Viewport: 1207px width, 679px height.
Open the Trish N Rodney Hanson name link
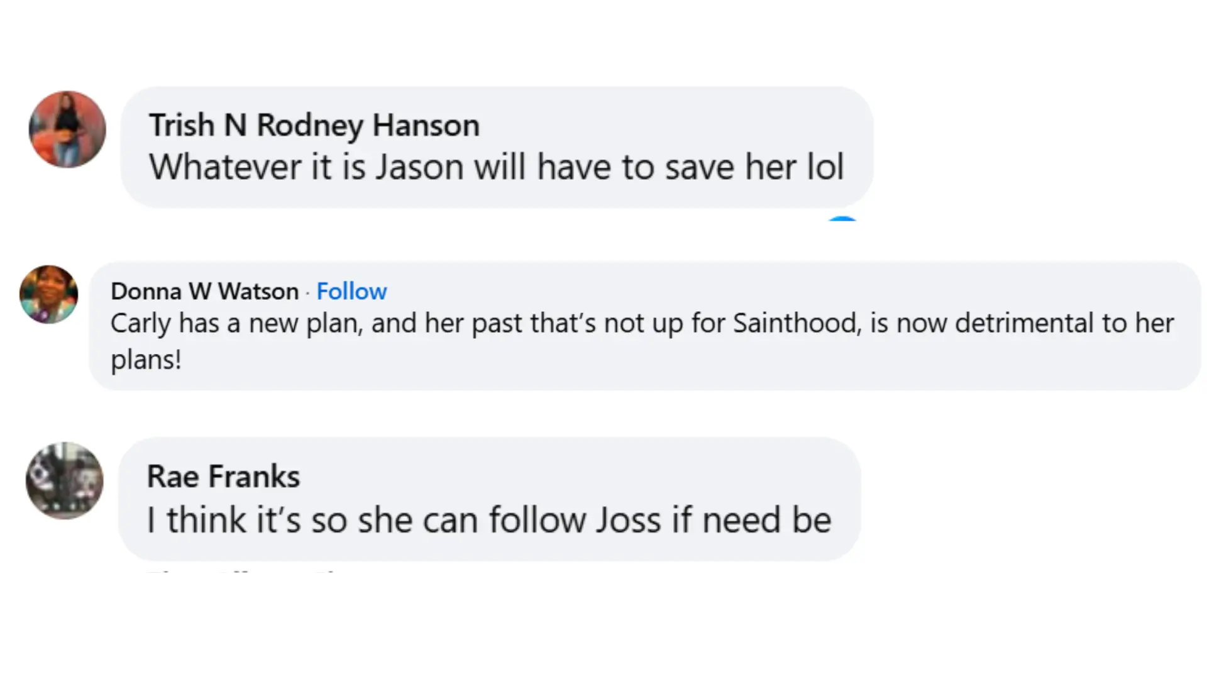[x=314, y=125]
